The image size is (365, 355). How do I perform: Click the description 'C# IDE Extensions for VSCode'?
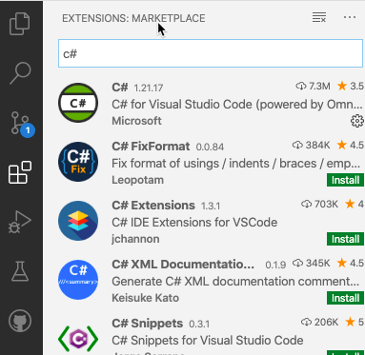(194, 223)
